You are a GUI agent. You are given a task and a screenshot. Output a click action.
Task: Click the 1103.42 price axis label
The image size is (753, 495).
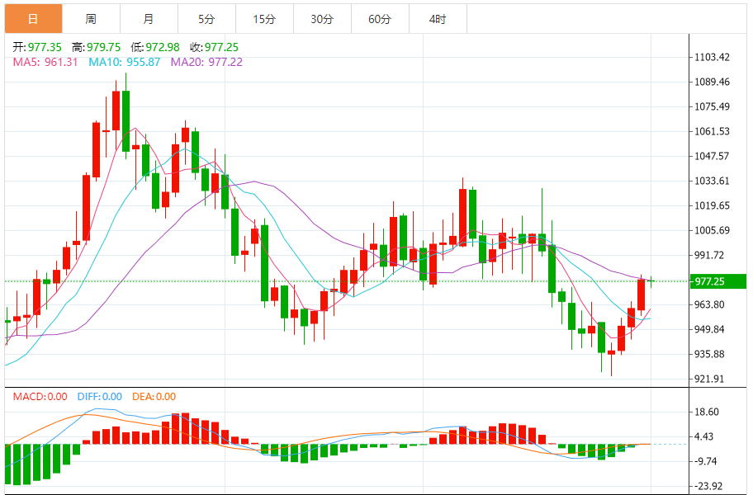[x=713, y=57]
